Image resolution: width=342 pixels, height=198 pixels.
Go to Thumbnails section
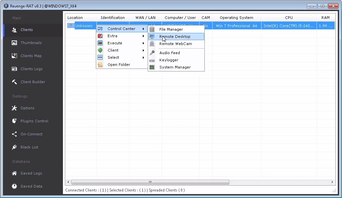pyautogui.click(x=31, y=43)
